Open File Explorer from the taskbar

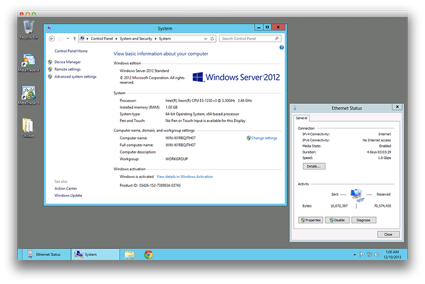click(x=130, y=255)
